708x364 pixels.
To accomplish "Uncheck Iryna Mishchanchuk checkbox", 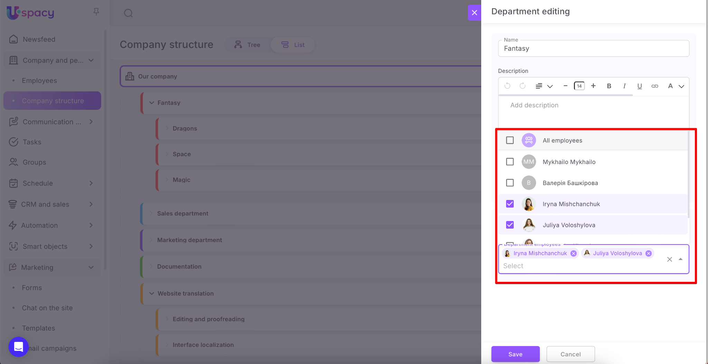I will (510, 204).
